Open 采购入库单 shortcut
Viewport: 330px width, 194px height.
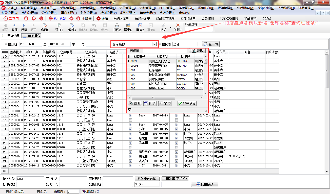coord(121,18)
